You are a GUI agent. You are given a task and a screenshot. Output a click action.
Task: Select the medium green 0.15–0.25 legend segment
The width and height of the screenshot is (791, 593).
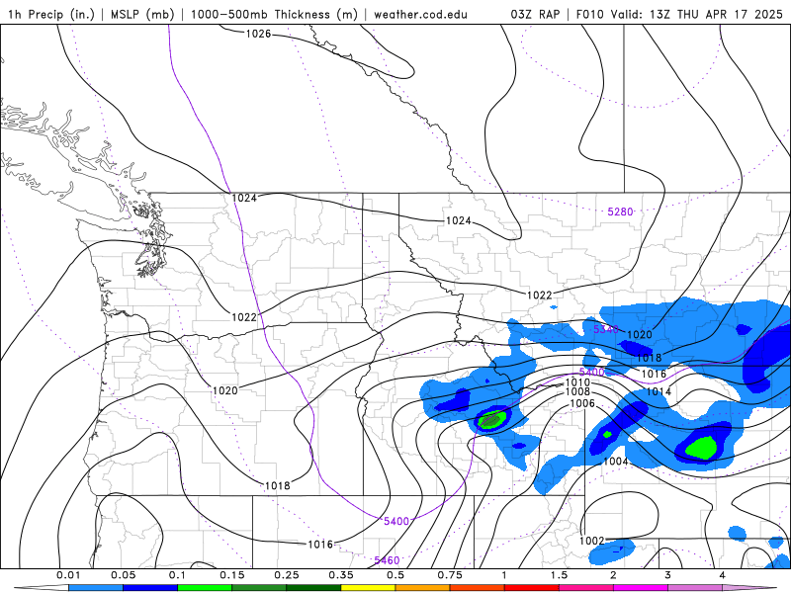(259, 588)
